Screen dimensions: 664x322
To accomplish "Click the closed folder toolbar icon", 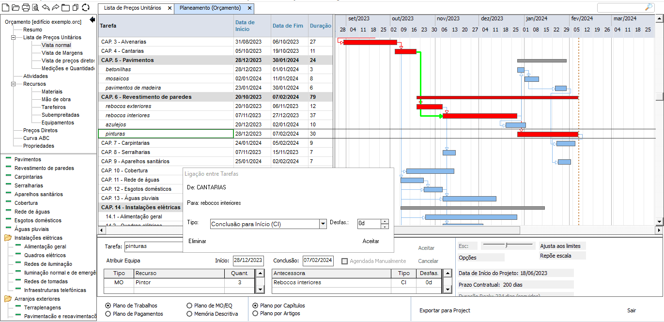I will [65, 7].
